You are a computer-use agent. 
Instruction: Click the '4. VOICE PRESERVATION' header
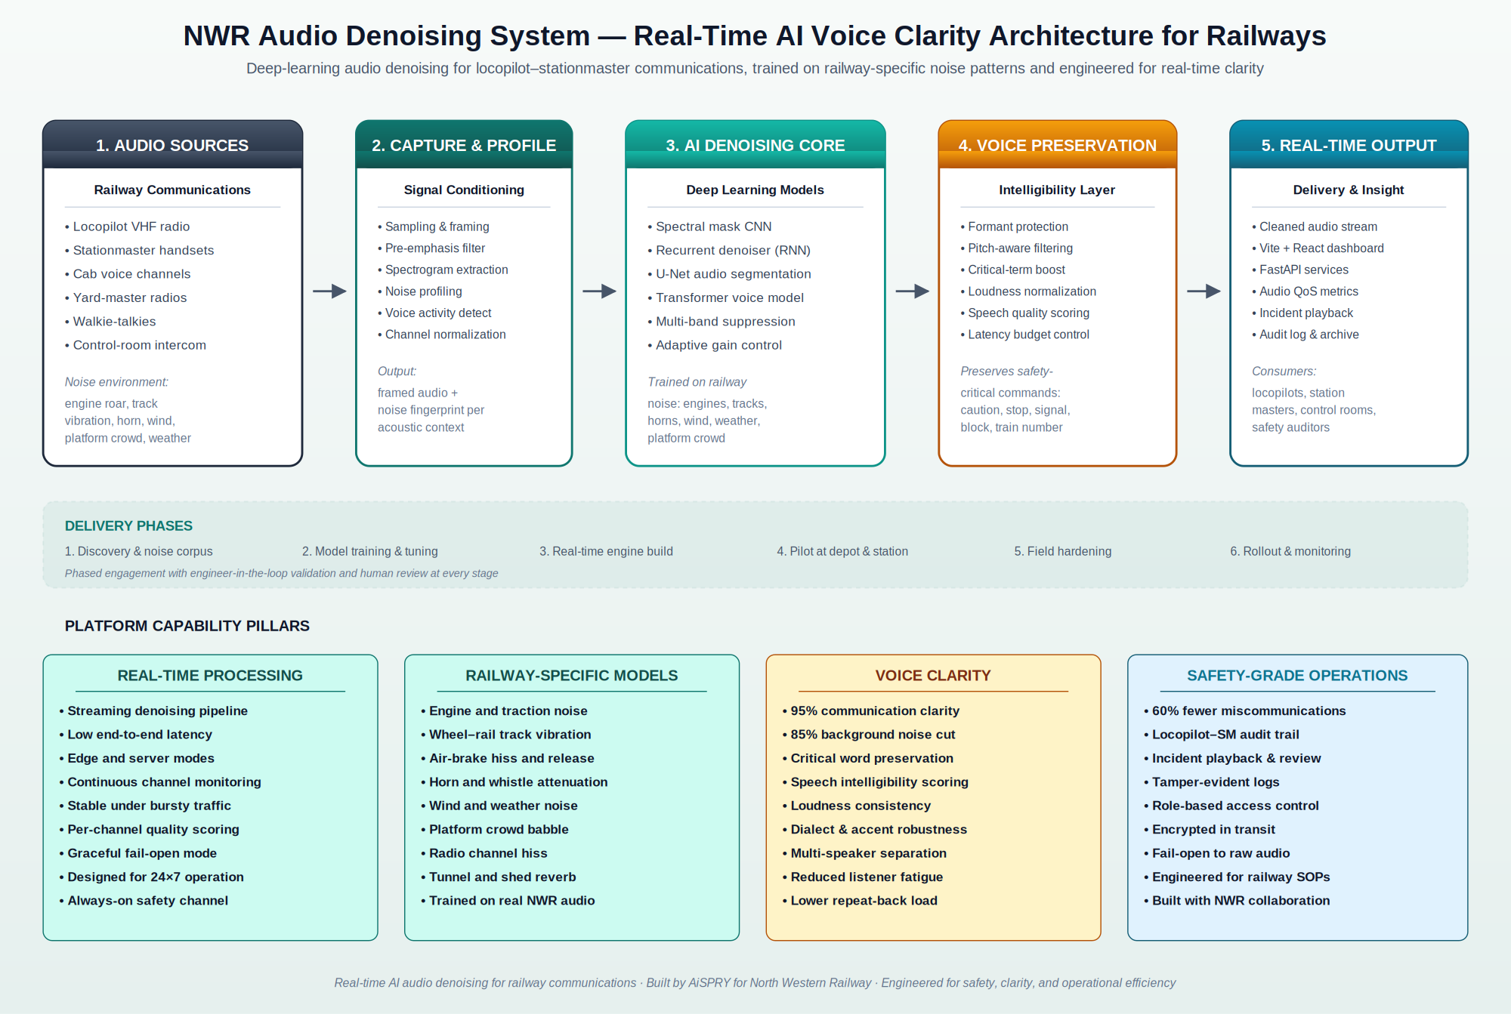[1057, 145]
